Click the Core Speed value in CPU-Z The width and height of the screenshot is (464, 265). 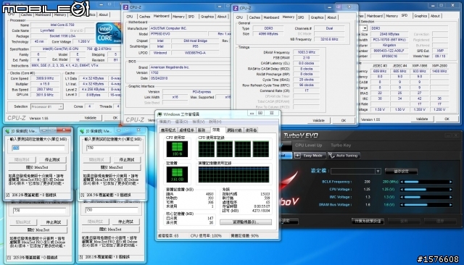click(x=45, y=79)
